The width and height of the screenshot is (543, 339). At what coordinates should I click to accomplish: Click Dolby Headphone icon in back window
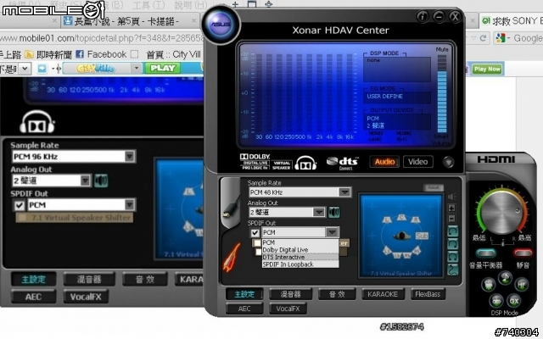click(x=37, y=122)
